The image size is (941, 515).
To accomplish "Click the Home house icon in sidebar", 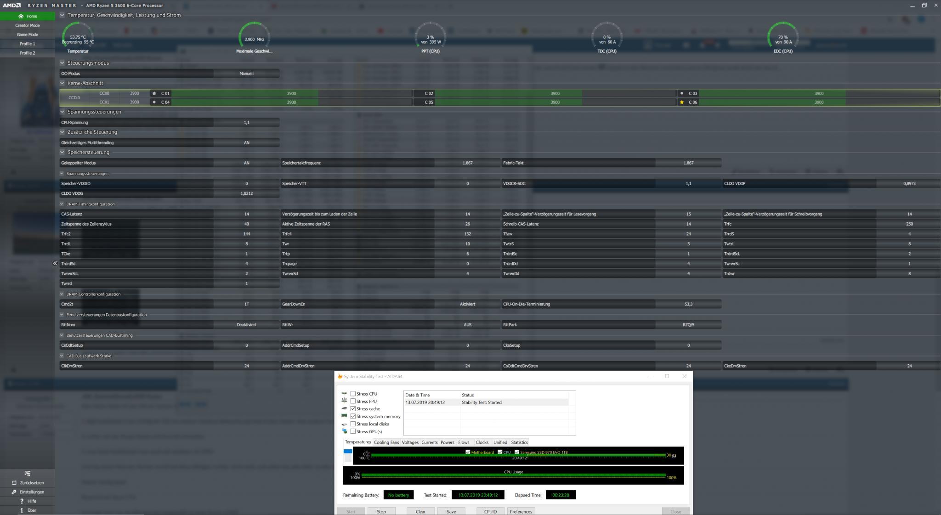I will [x=21, y=16].
